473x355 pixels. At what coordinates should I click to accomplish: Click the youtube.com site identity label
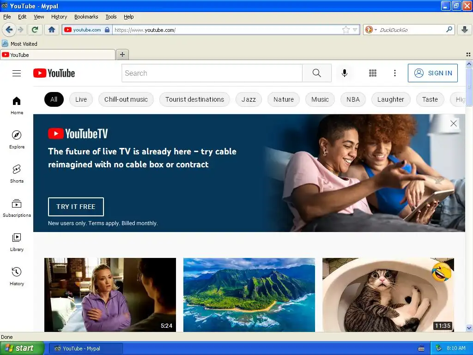pos(87,30)
